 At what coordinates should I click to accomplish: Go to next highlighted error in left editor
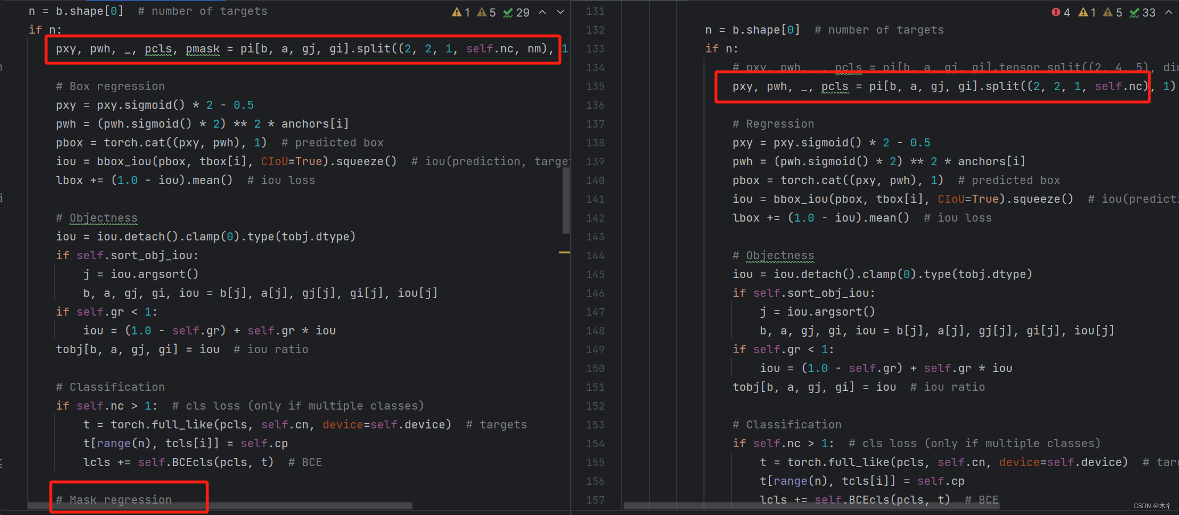pyautogui.click(x=560, y=12)
